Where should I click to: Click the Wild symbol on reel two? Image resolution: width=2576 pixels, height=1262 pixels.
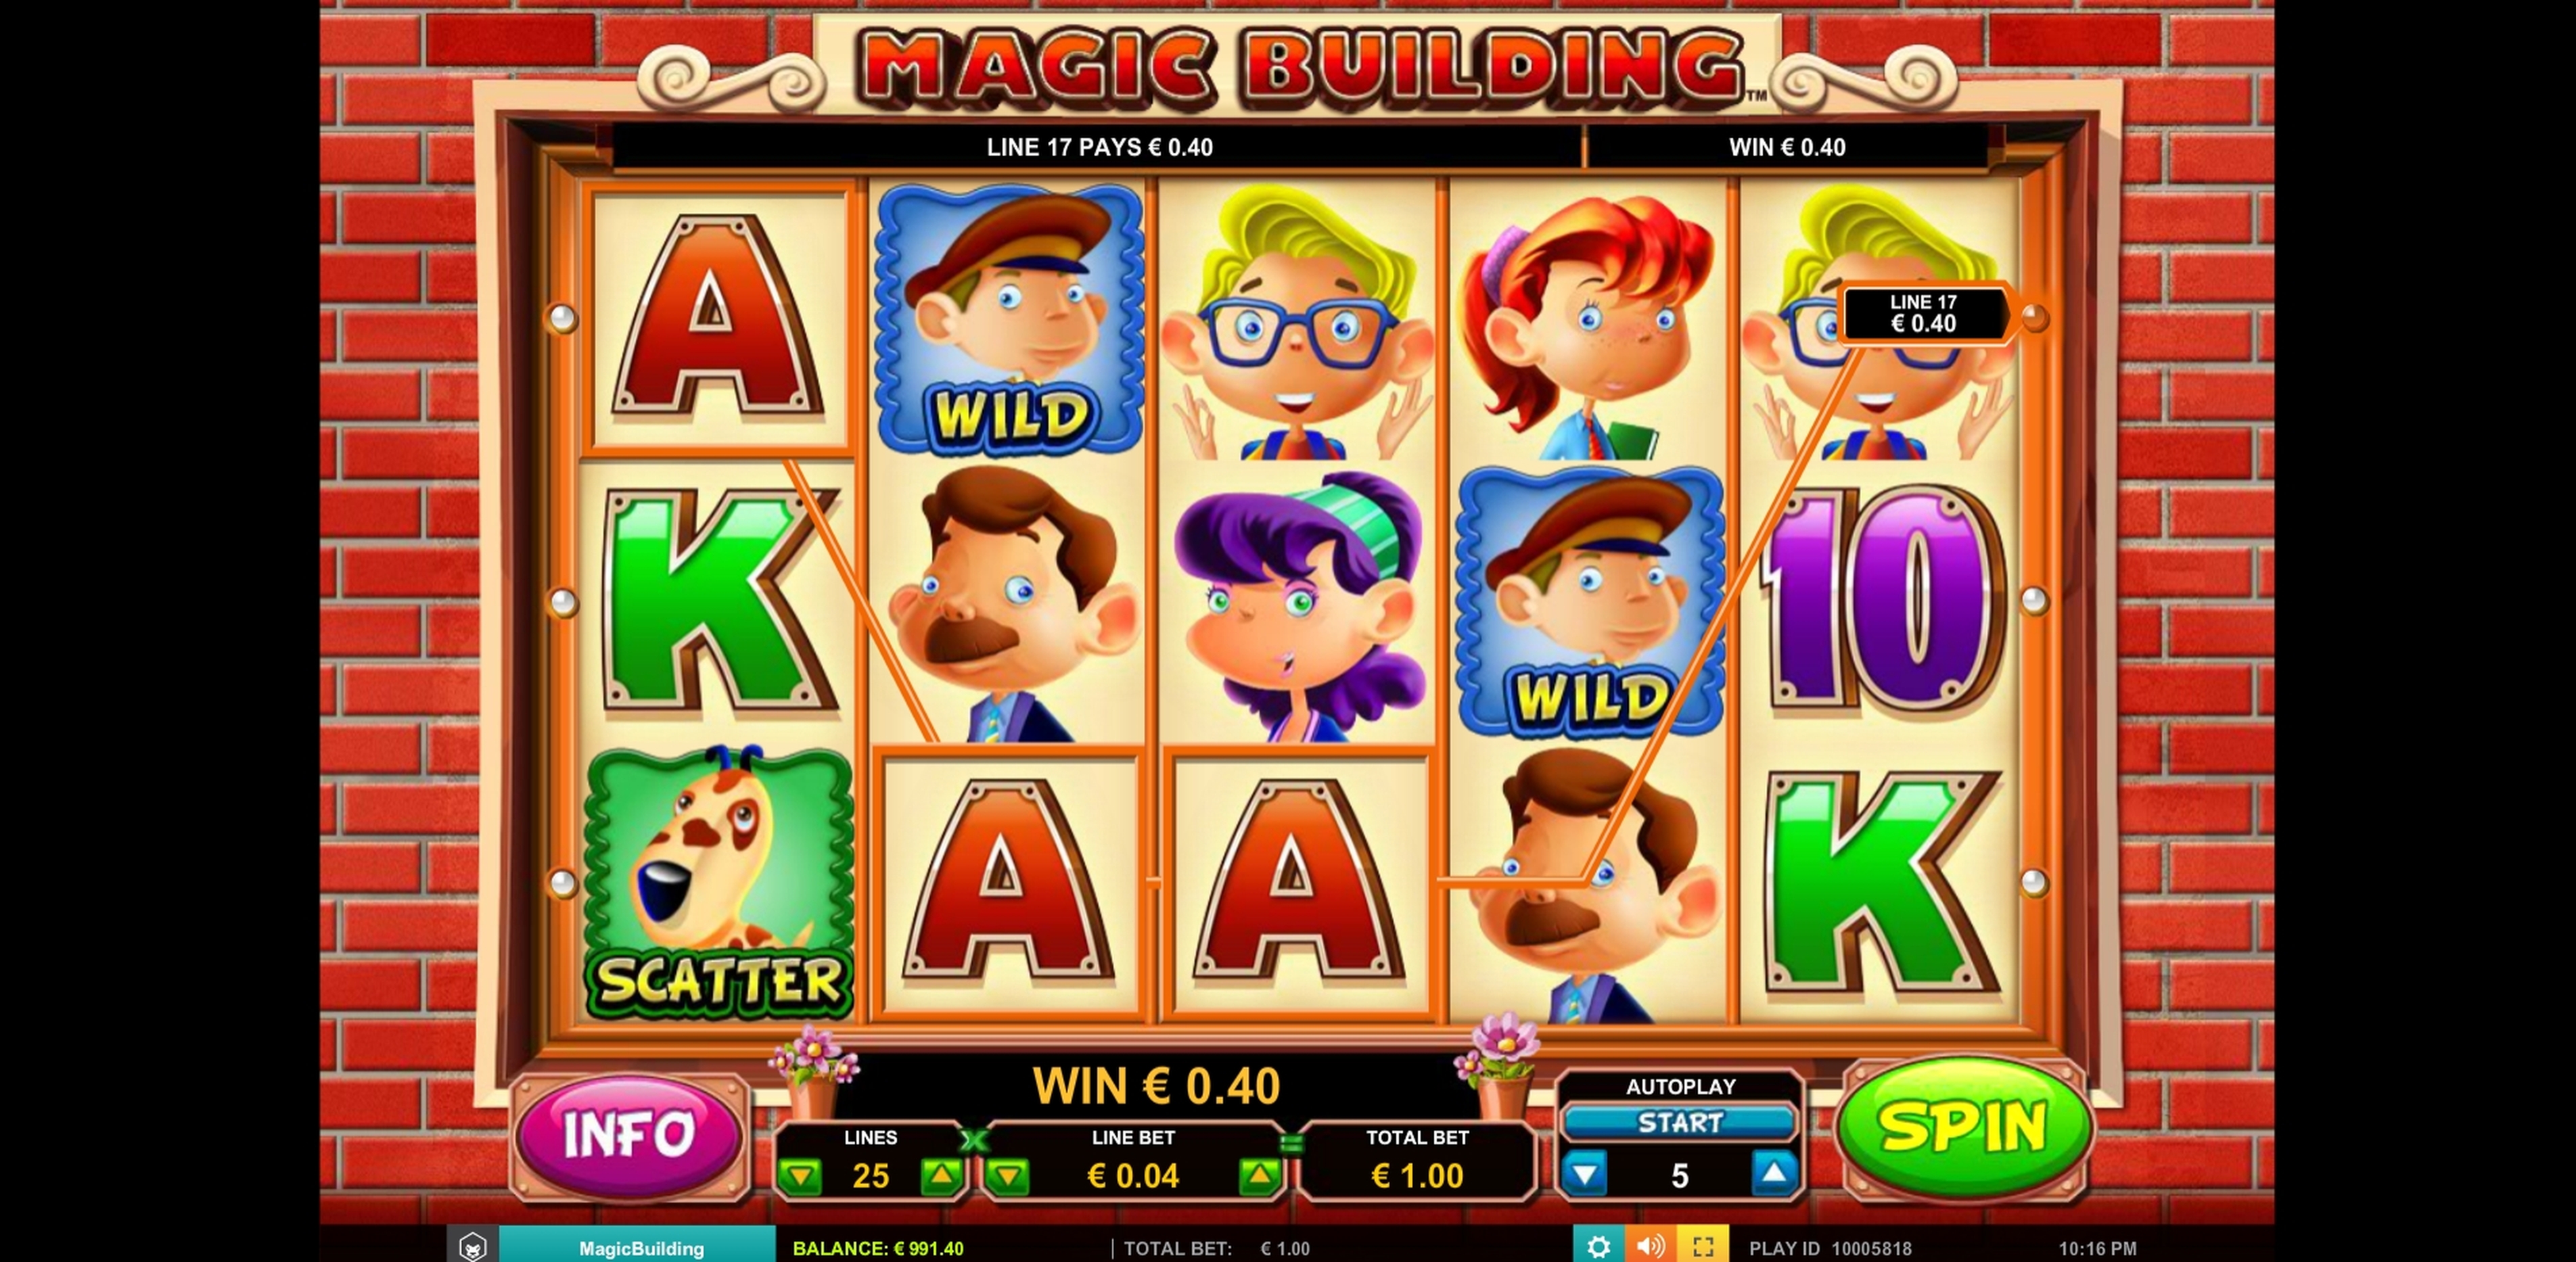(1008, 318)
